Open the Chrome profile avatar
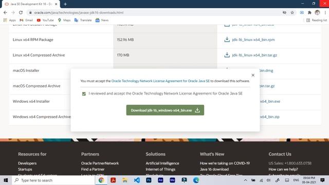This screenshot has height=185, width=329. tap(317, 12)
